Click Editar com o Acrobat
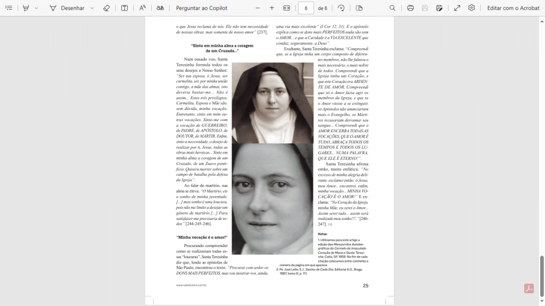Viewport: 545px width, 306px height. point(513,8)
